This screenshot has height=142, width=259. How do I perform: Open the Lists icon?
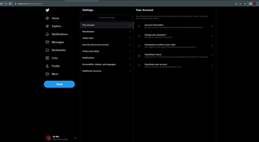[47, 58]
